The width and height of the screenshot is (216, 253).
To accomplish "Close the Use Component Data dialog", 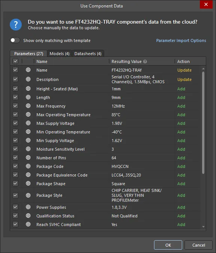I will 206,4.
